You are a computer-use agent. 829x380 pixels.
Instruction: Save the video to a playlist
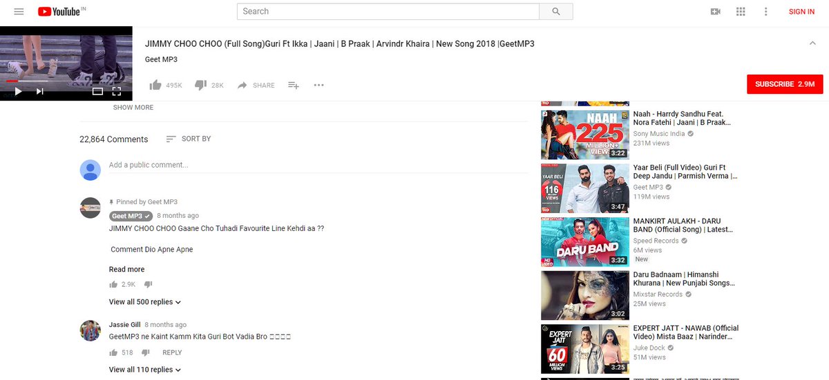click(x=294, y=86)
